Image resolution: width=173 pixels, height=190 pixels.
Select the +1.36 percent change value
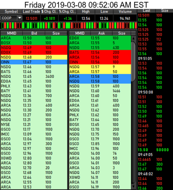[x=68, y=18]
